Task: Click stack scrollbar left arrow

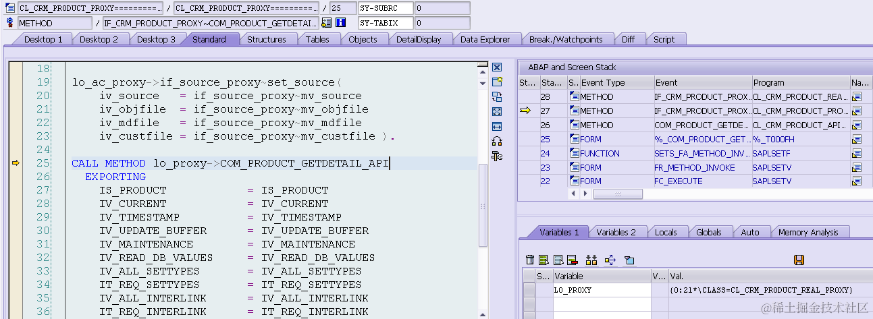Action: point(574,194)
